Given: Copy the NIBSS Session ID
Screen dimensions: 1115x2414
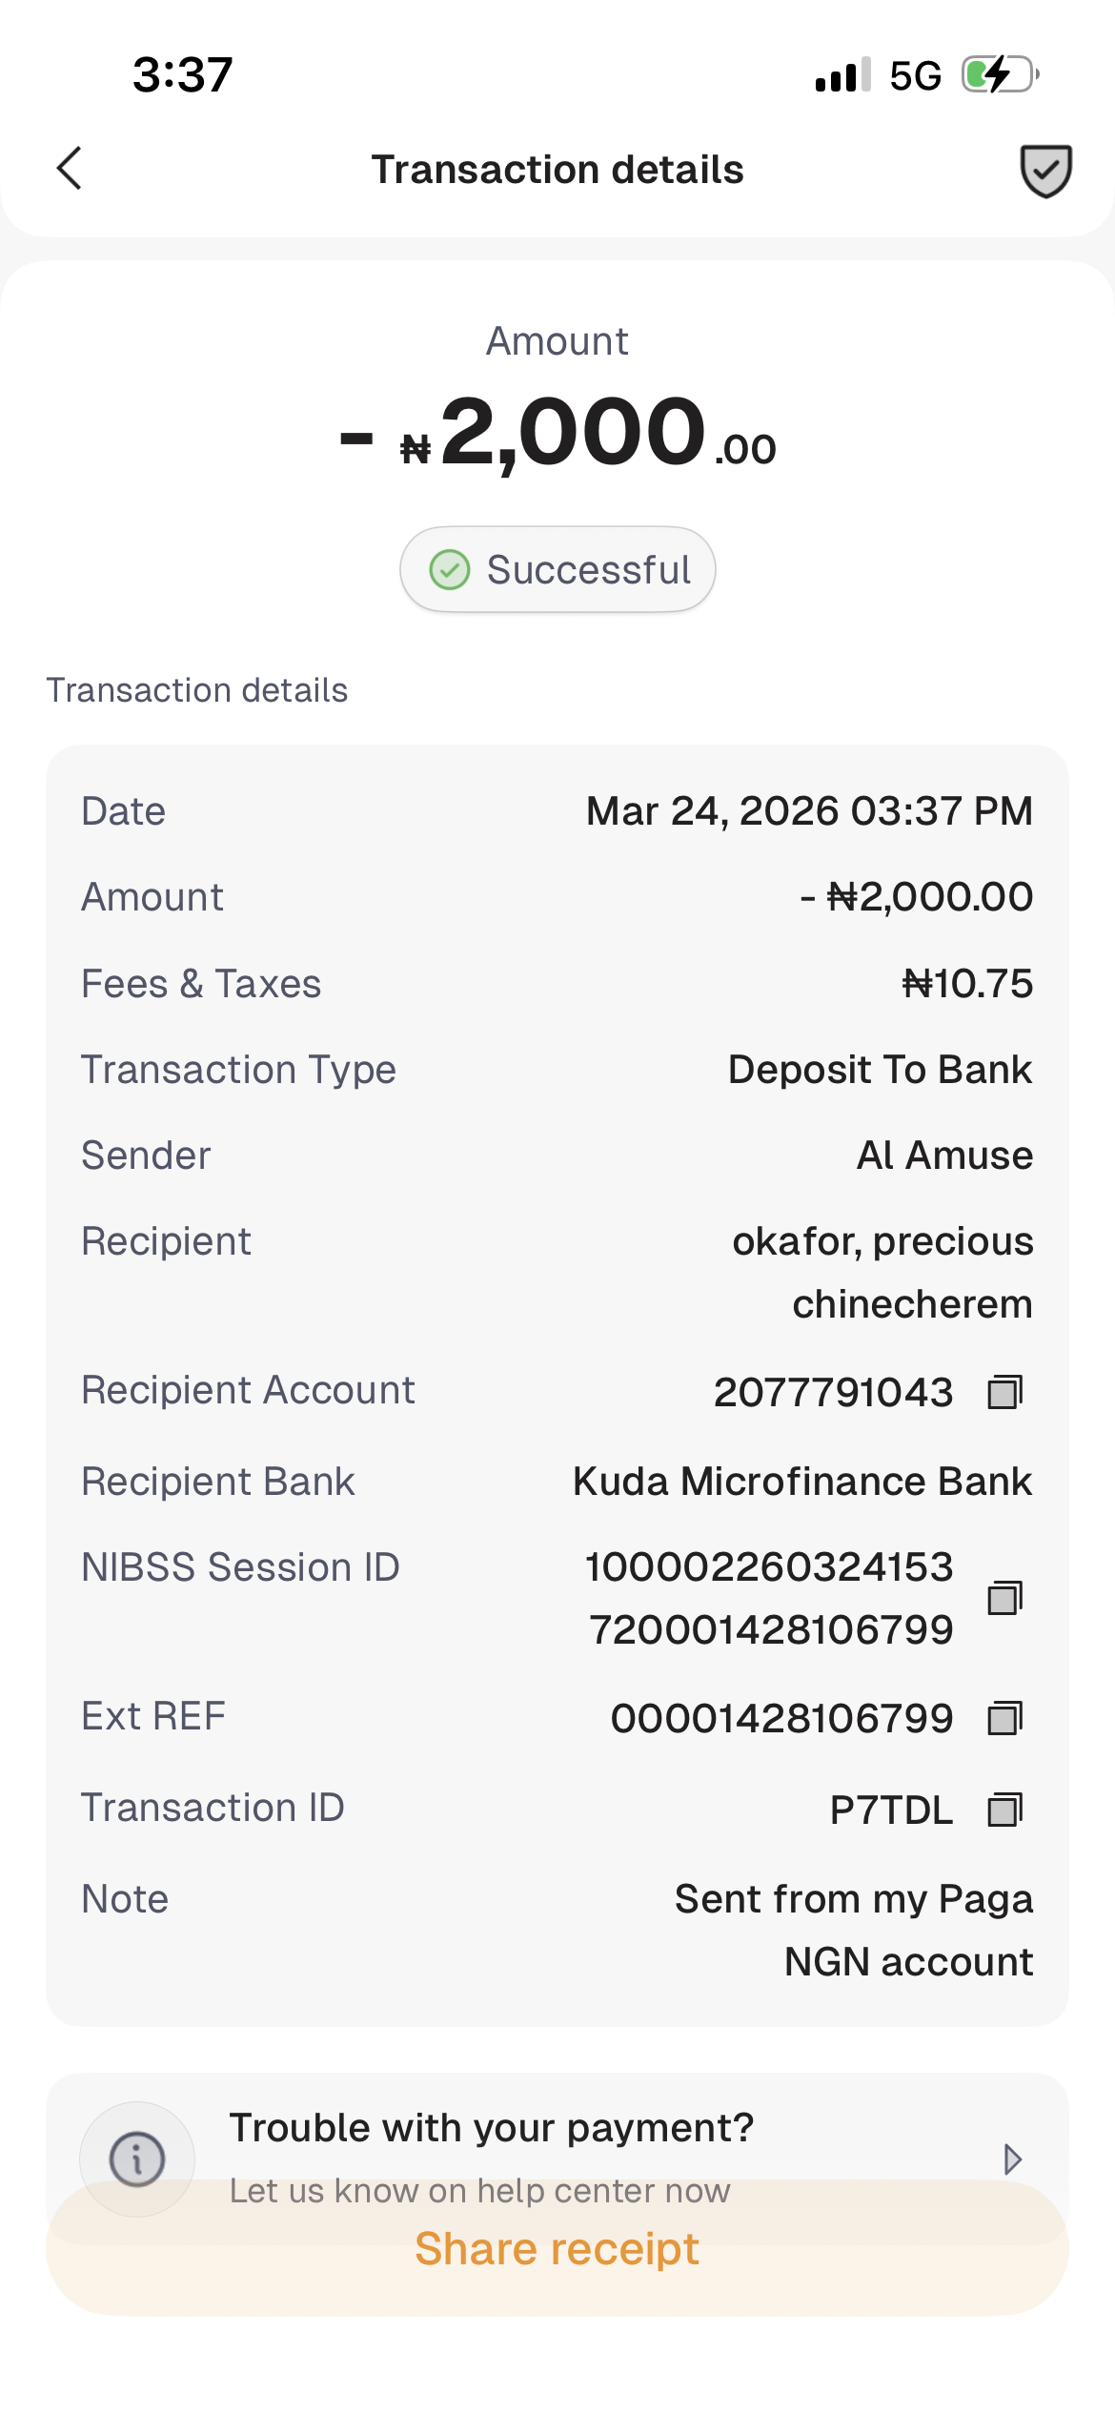Looking at the screenshot, I should 1004,1598.
